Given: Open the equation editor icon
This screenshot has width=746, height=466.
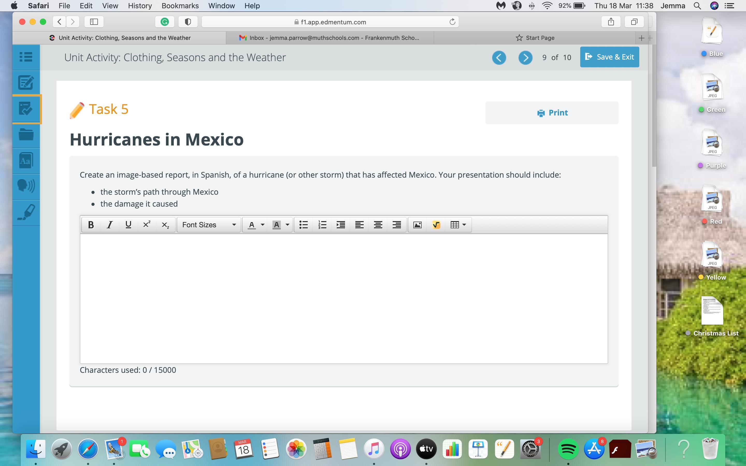Looking at the screenshot, I should click(x=436, y=225).
